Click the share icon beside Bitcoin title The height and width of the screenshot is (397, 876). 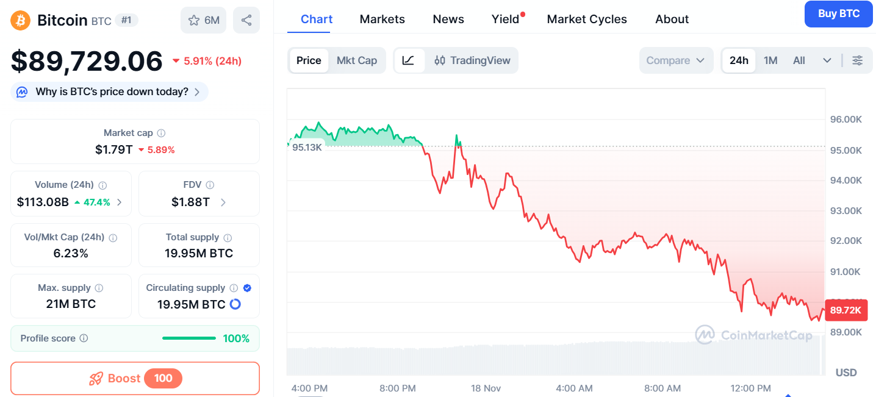click(246, 20)
